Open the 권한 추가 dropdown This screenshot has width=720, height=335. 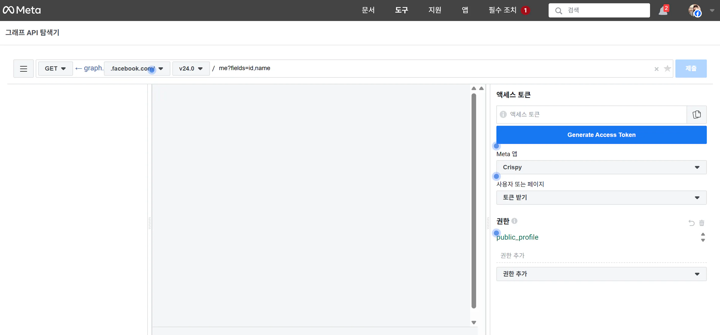601,274
